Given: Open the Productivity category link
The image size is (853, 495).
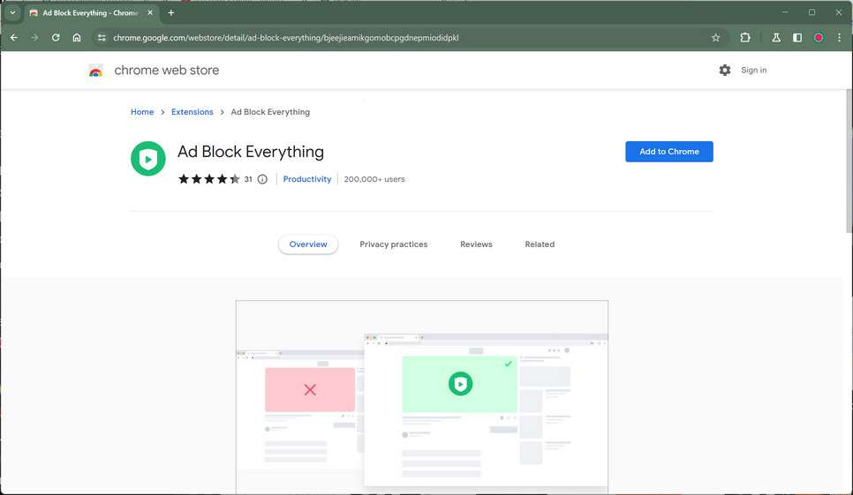Looking at the screenshot, I should click(306, 179).
